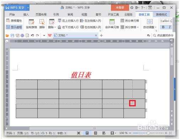Screen dimensions: 180x140
Task: Click the save disk icon in quick toolbar
Action: [x=12, y=35]
